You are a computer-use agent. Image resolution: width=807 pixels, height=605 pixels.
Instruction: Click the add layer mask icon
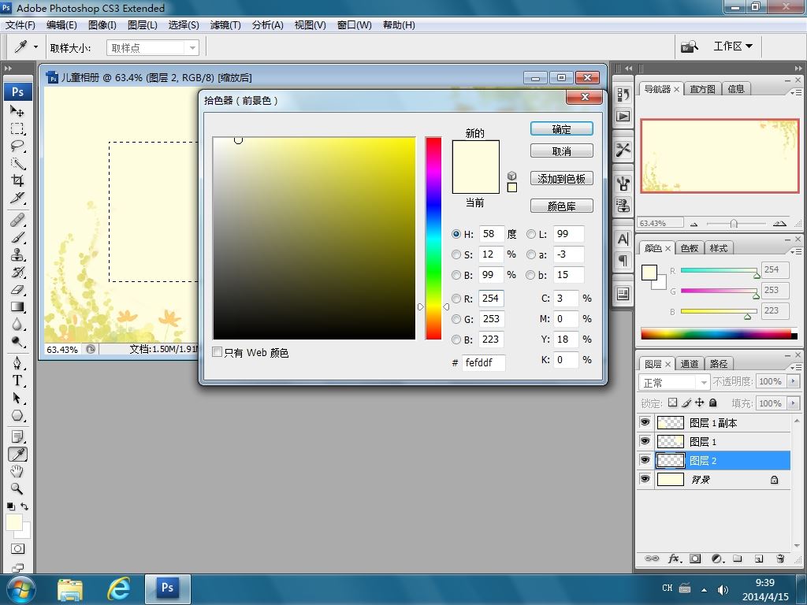695,559
